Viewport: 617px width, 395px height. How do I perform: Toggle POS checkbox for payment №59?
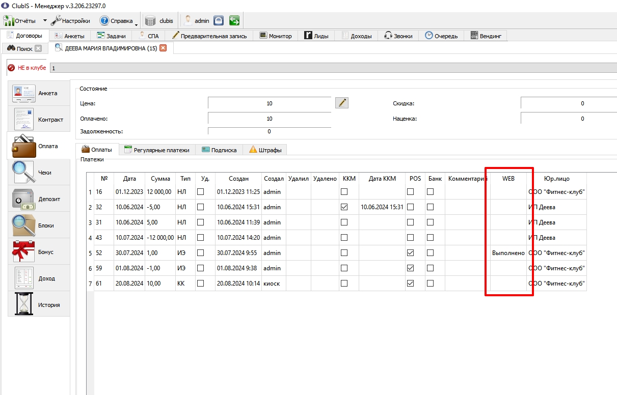coord(411,268)
